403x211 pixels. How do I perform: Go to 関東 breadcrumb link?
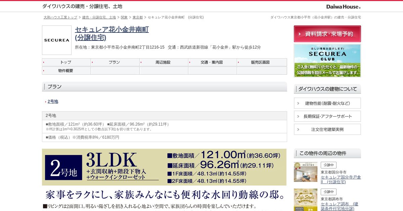pos(124,17)
